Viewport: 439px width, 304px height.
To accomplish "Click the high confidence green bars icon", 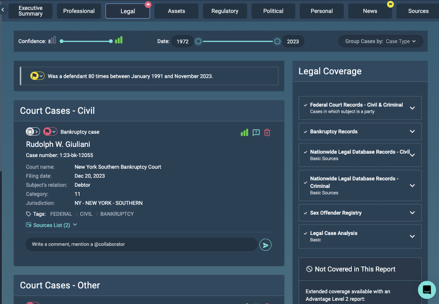I will pyautogui.click(x=119, y=41).
